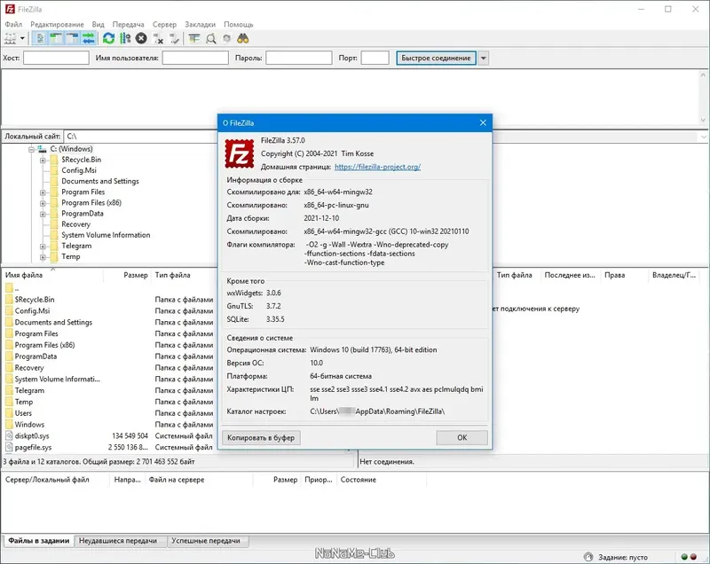Expand Program Files (x86) in the tree
The image size is (710, 564).
(x=43, y=203)
